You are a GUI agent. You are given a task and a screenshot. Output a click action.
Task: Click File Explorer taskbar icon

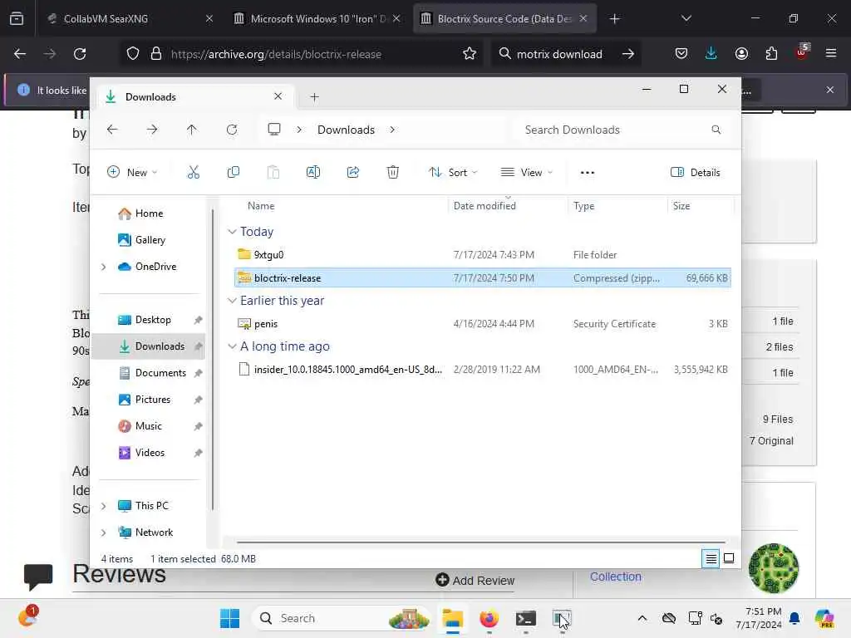[452, 618]
